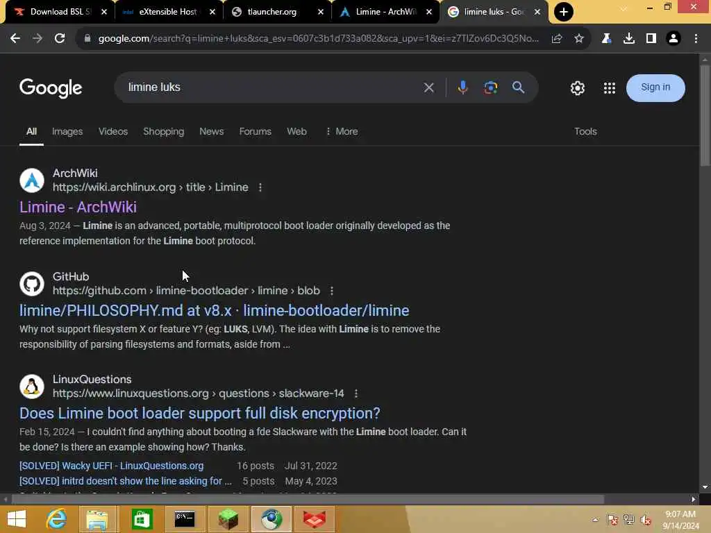Open the new tab plus button

point(564,12)
